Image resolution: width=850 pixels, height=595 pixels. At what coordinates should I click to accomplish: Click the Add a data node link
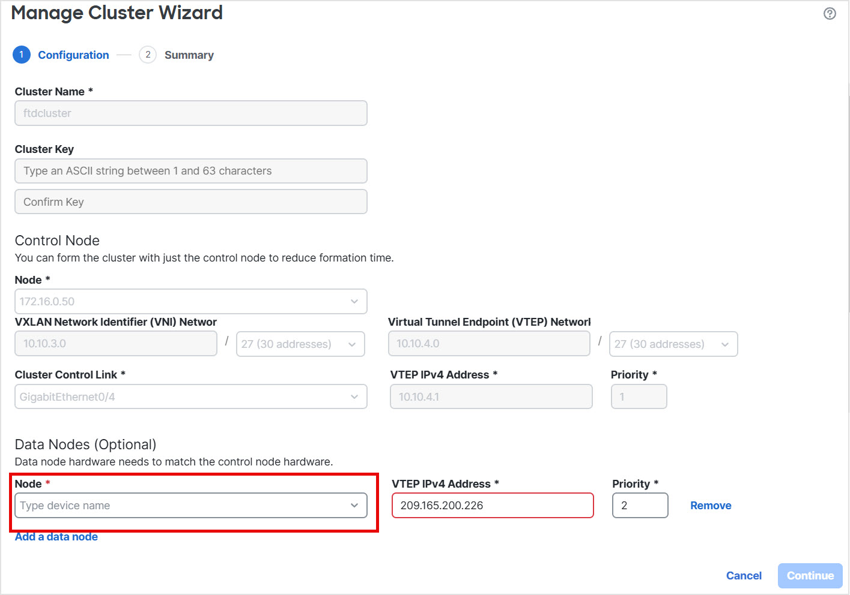coord(56,536)
